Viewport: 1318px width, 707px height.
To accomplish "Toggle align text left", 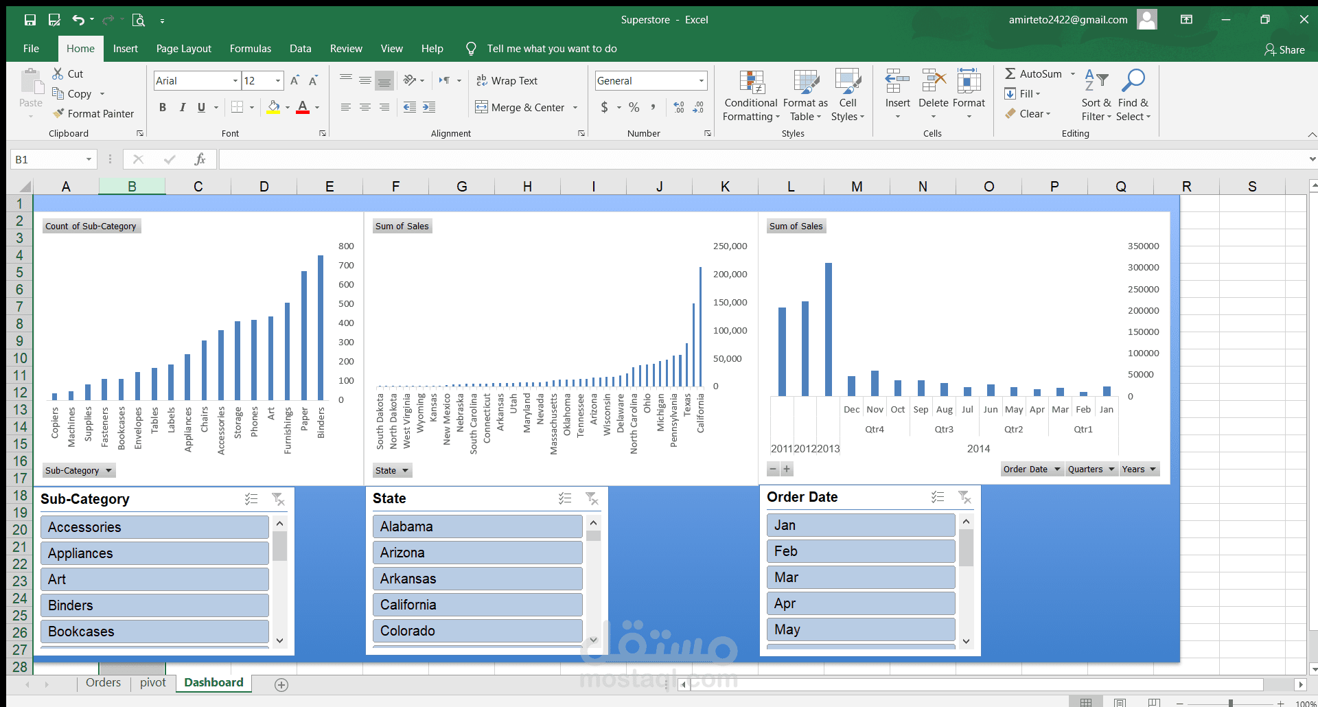I will (346, 107).
